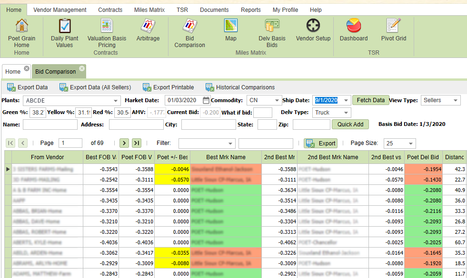The image size is (467, 278).
Task: Change the Page Size dropdown
Action: pyautogui.click(x=411, y=144)
